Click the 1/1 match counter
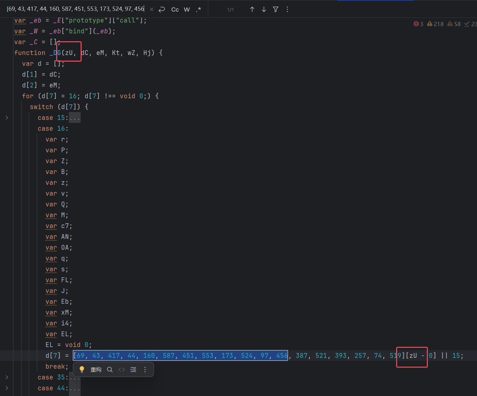 [230, 10]
